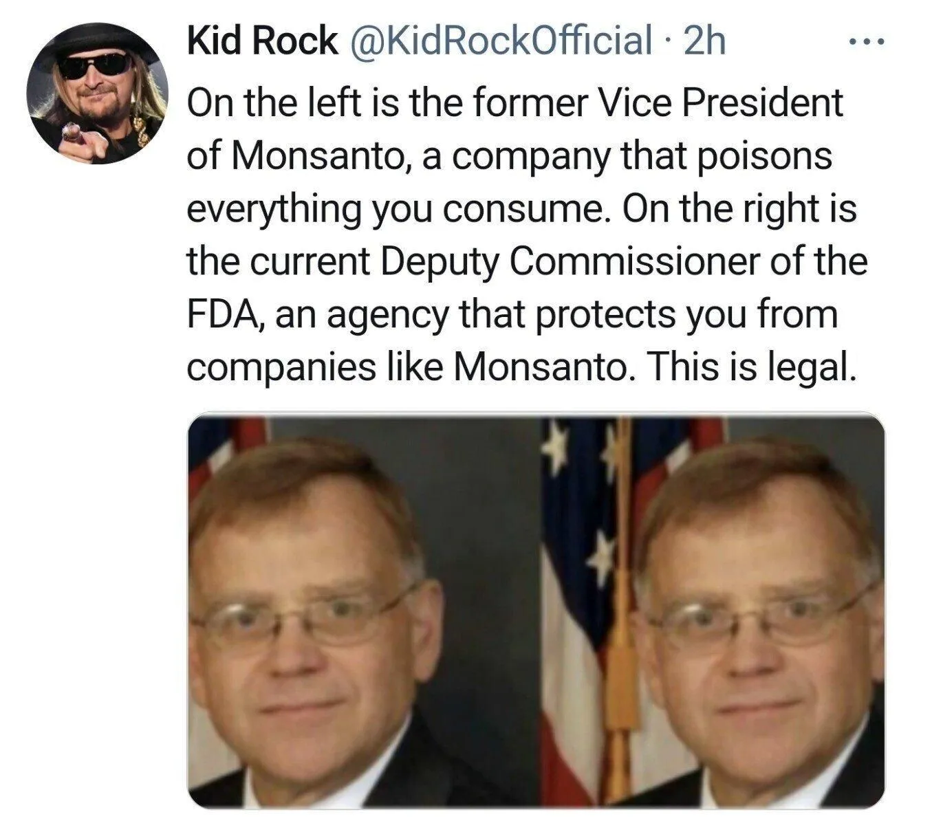Open Kid Rock's profile avatar
Viewport: 932px width, 832px height.
click(x=96, y=93)
